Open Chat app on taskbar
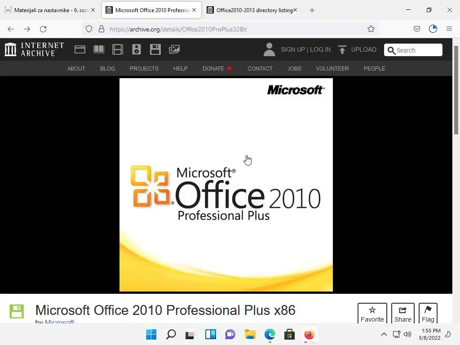This screenshot has height=345, width=460. 230,334
